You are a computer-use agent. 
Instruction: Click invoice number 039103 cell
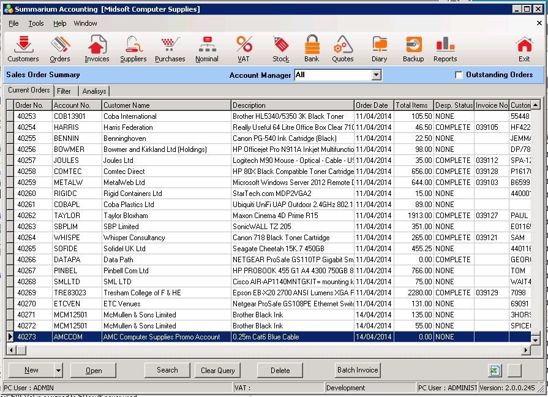coord(492,182)
